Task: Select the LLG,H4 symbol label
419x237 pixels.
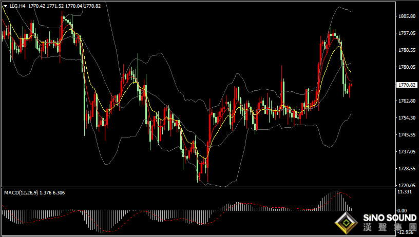Action: pos(17,6)
